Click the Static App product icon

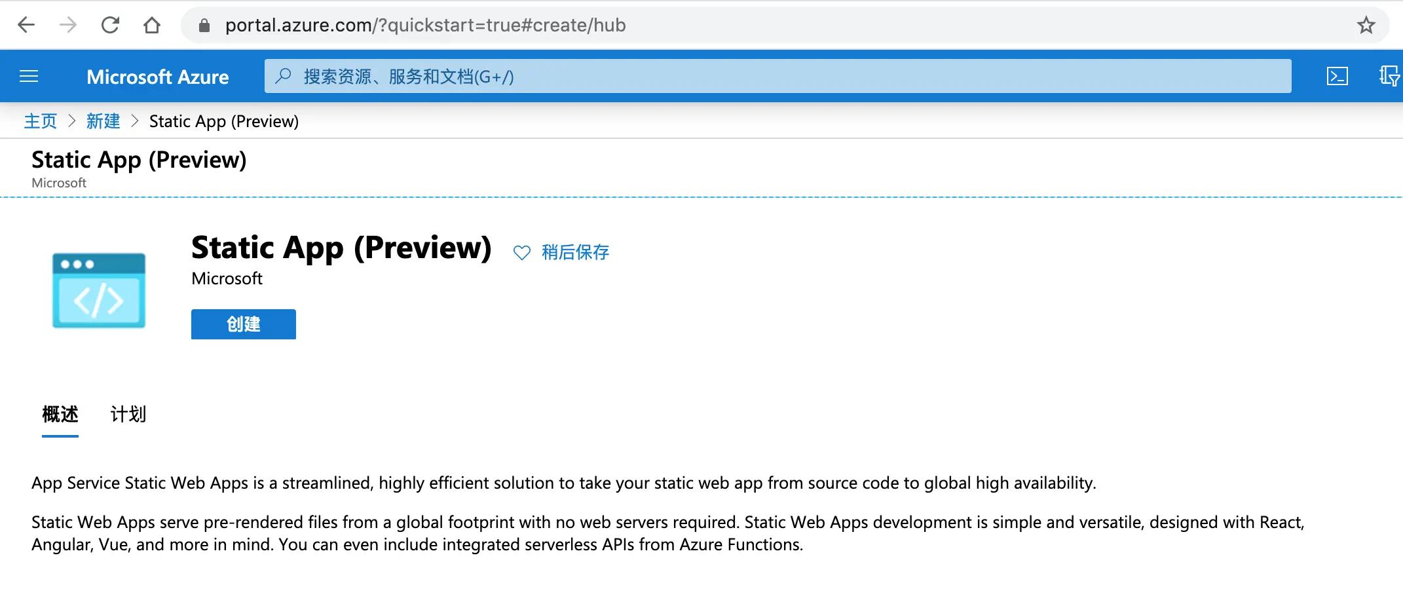pyautogui.click(x=99, y=290)
